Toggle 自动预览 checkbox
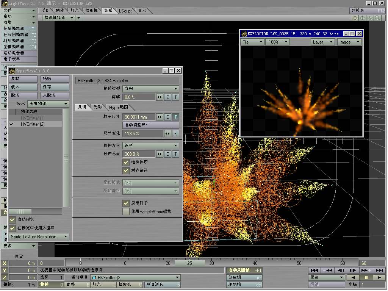 13,220
